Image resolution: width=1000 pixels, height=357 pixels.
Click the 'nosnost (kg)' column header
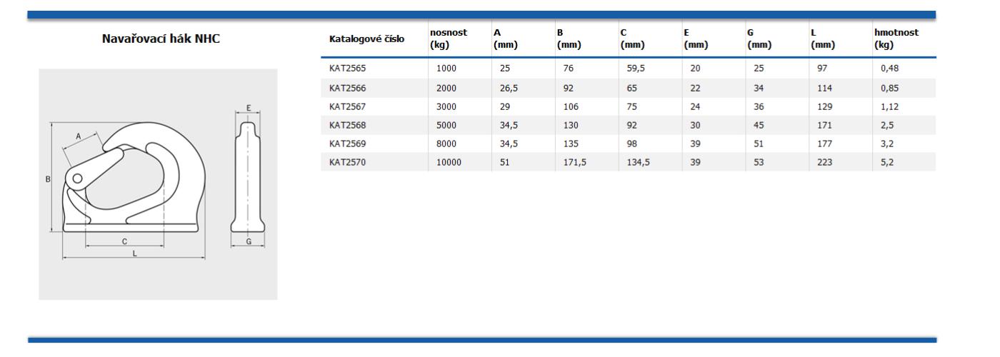pos(448,39)
